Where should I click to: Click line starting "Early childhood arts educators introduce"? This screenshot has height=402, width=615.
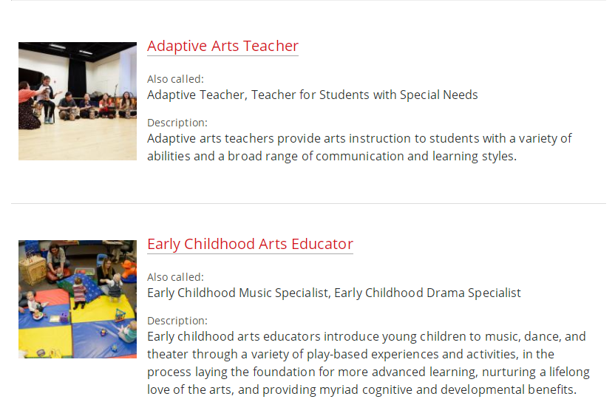coord(367,336)
